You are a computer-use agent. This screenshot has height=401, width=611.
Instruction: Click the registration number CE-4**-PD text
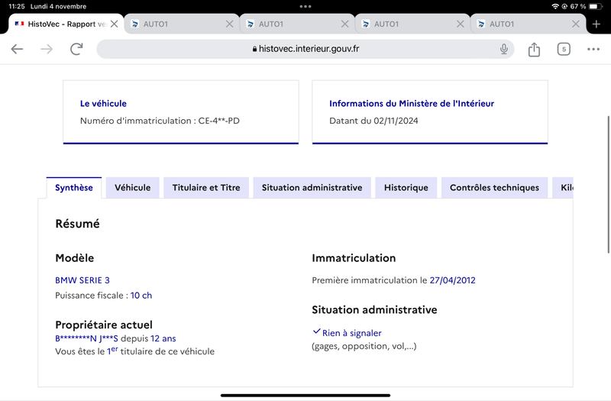tap(218, 121)
